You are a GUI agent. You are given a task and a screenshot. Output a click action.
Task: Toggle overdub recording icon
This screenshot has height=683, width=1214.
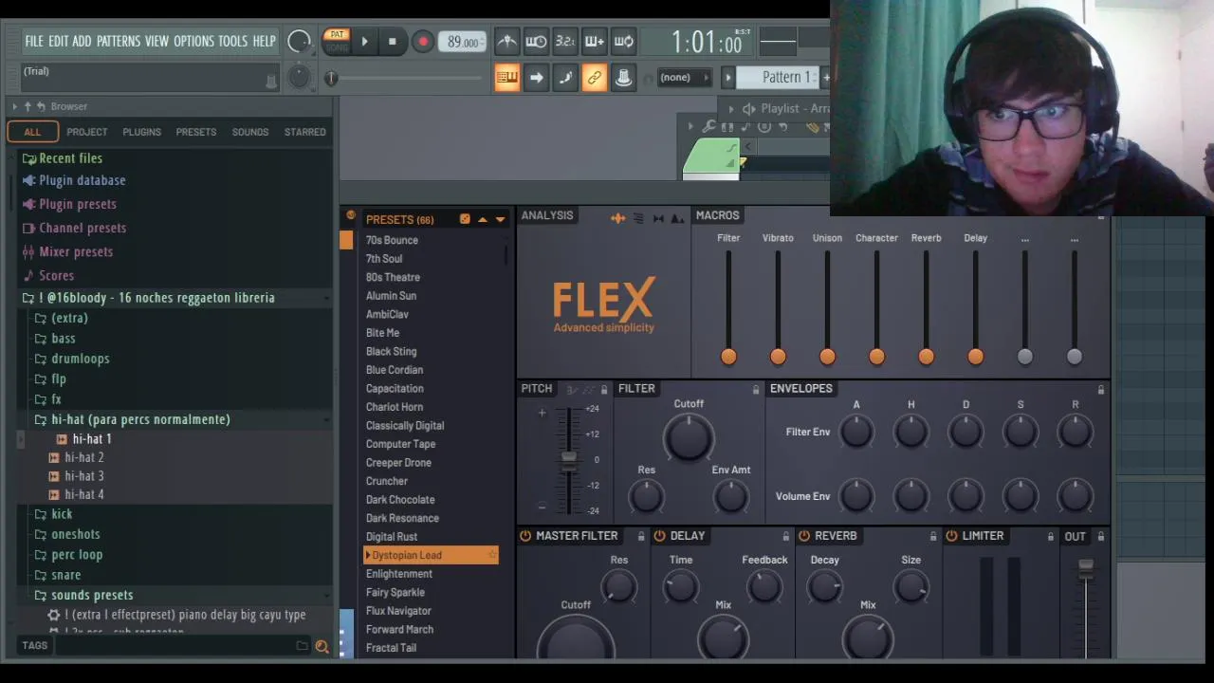pyautogui.click(x=595, y=41)
